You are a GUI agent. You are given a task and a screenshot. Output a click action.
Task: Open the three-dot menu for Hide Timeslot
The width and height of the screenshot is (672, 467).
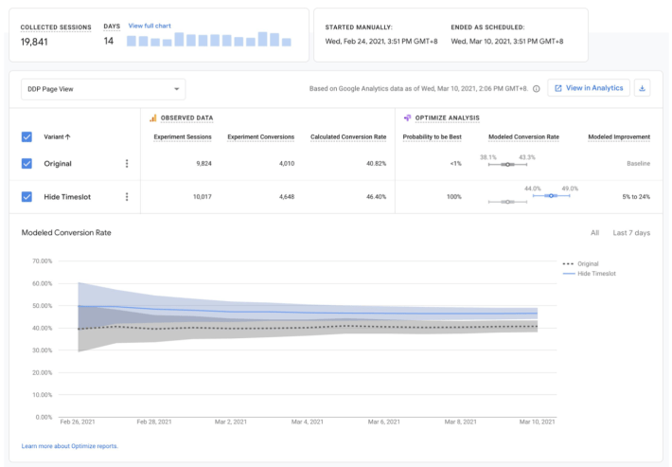point(127,197)
